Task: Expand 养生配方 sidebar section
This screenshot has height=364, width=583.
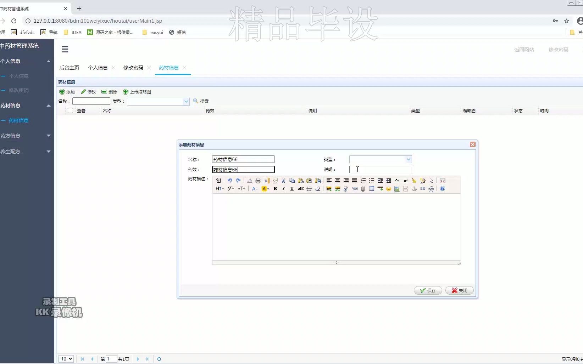Action: (x=49, y=152)
